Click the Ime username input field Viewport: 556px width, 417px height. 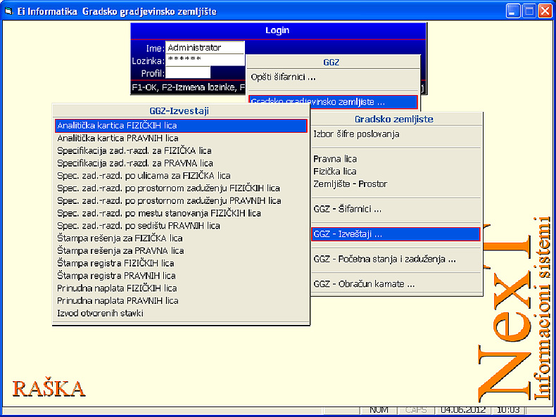(204, 48)
